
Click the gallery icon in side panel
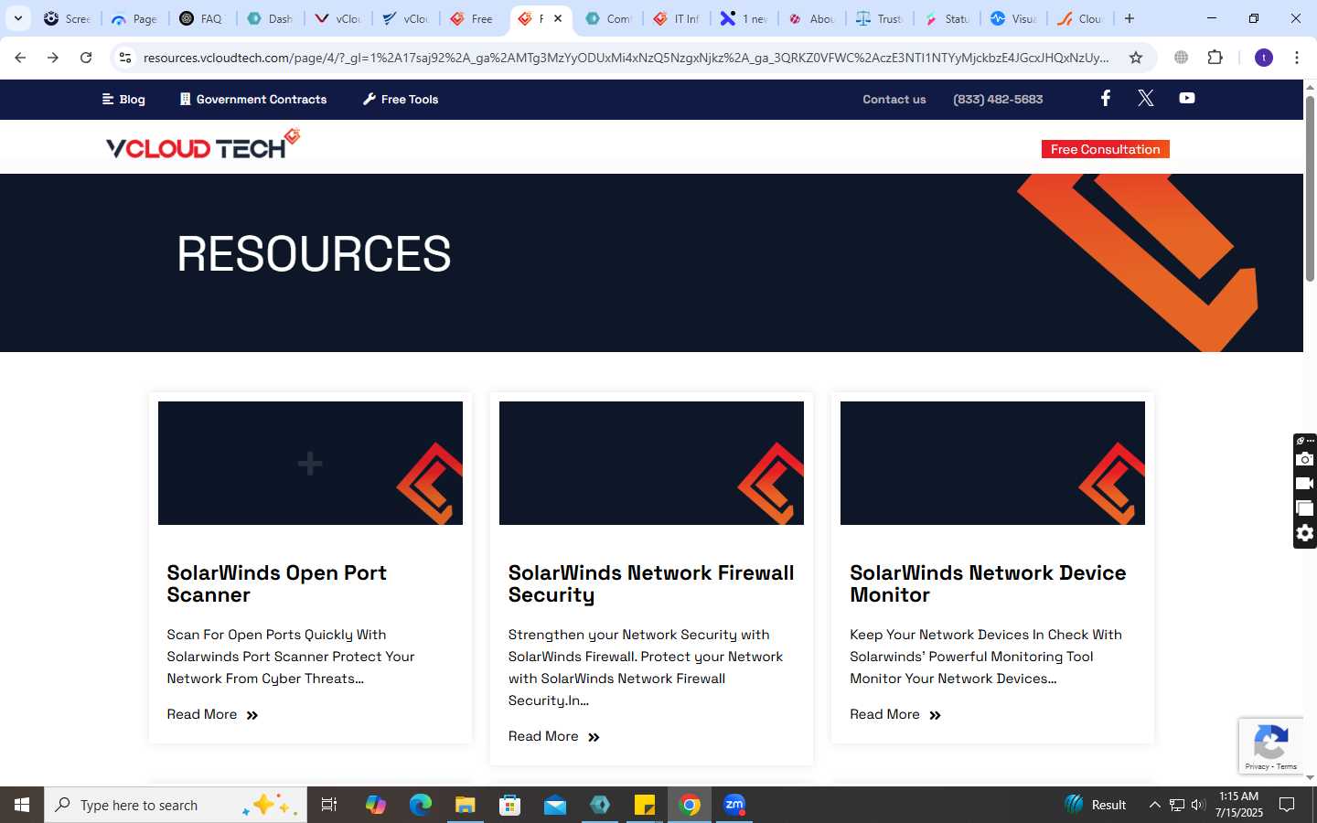(x=1305, y=508)
